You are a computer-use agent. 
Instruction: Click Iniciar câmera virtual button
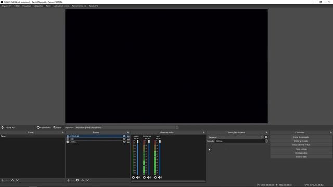pos(301,145)
